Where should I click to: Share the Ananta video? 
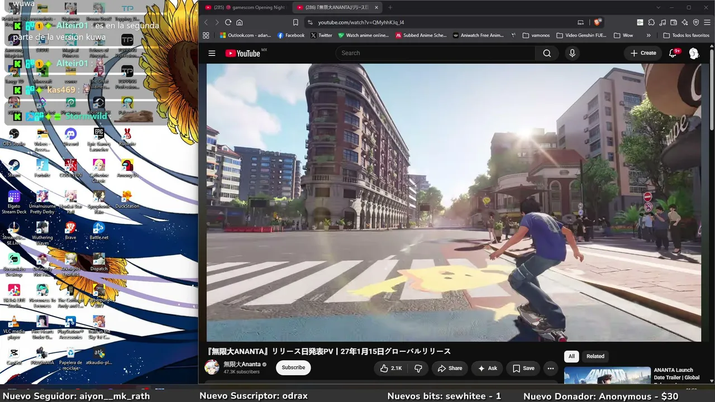(x=450, y=368)
